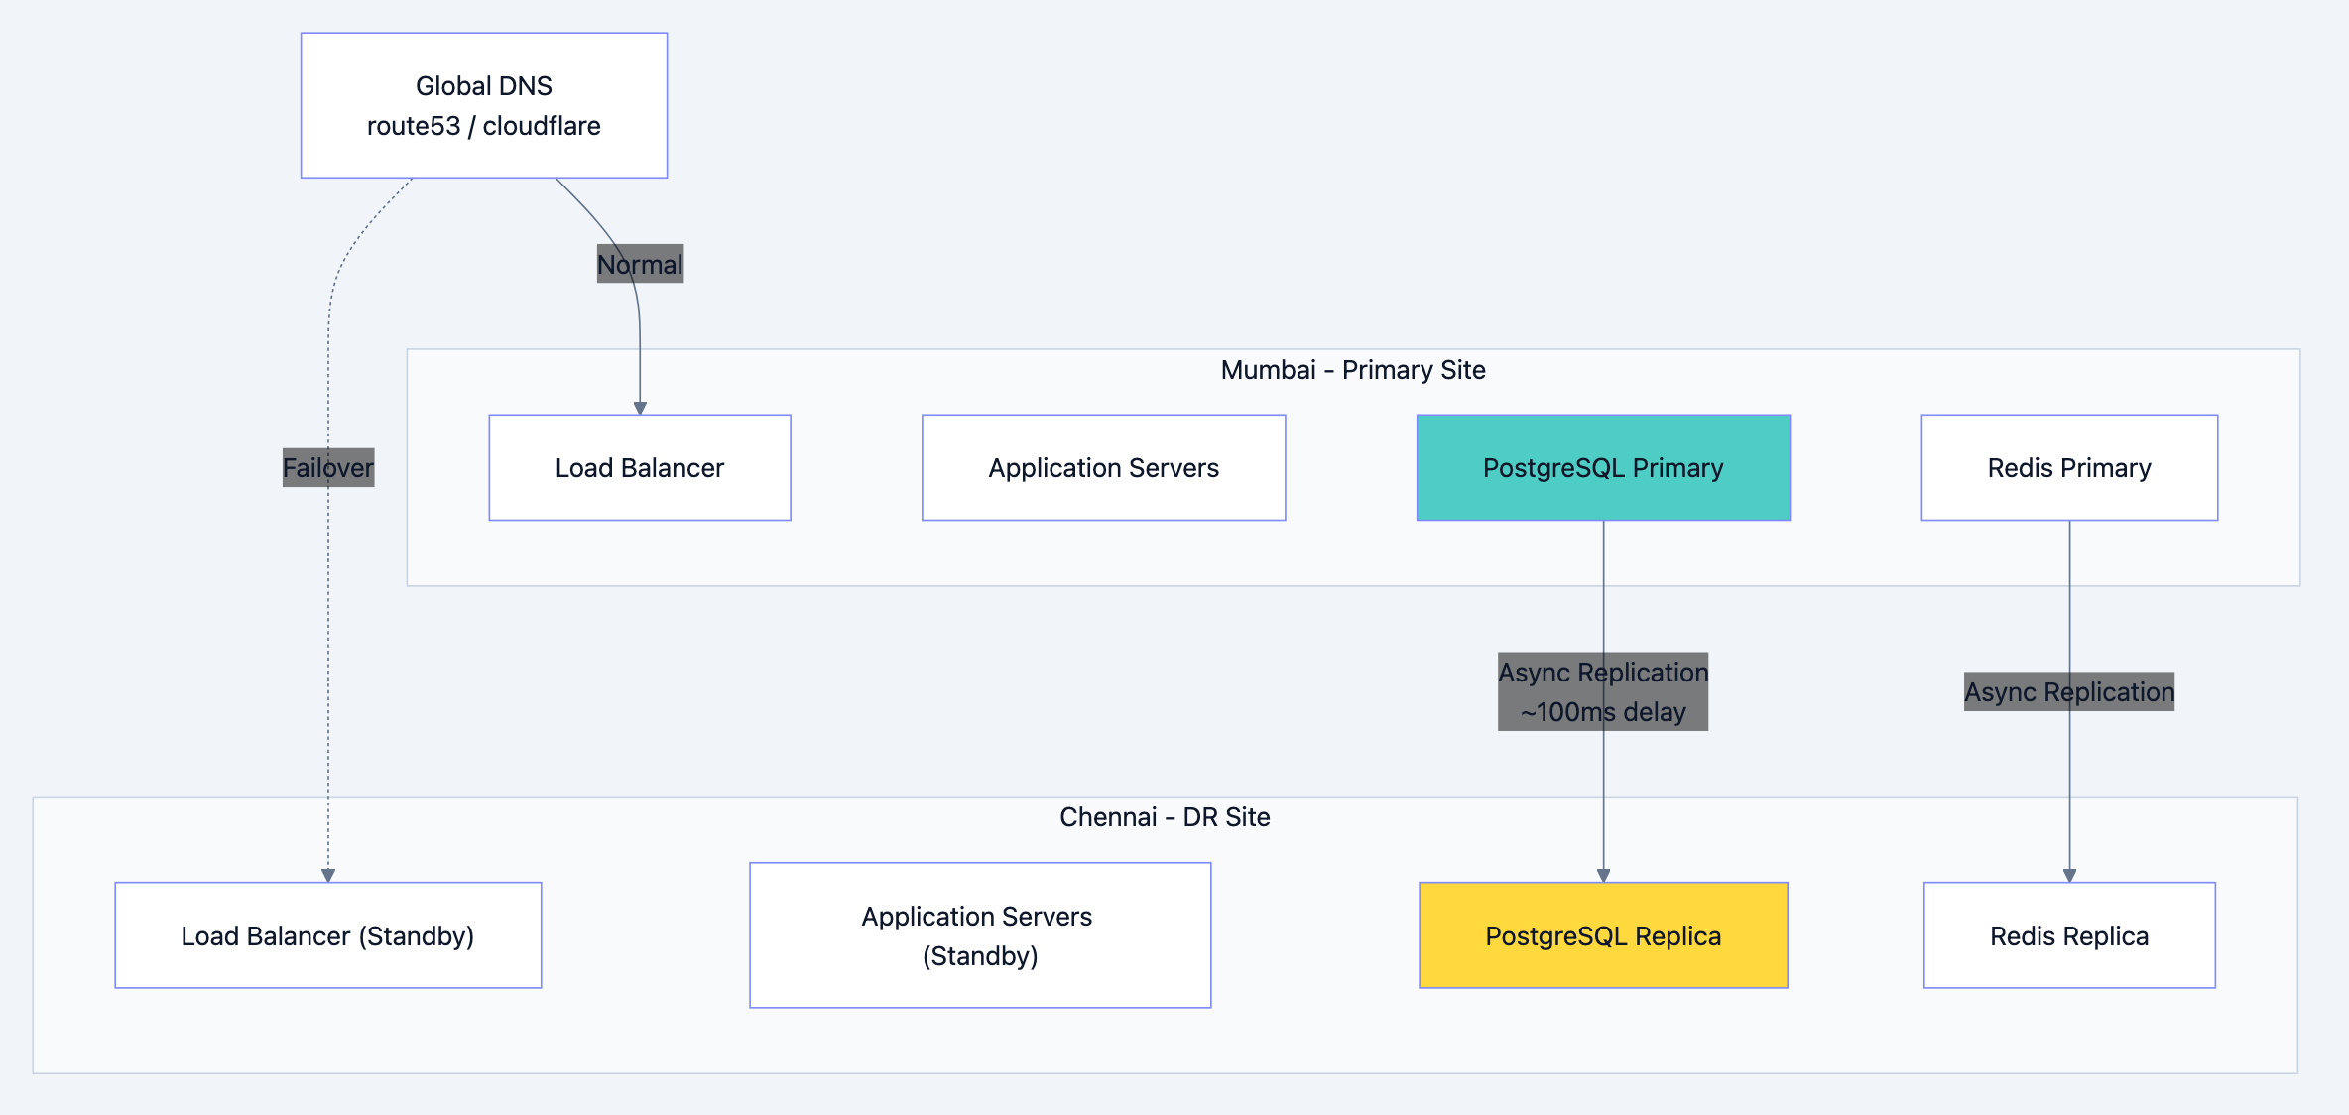Click the yellow PostgreSQL Replica node

(1603, 934)
